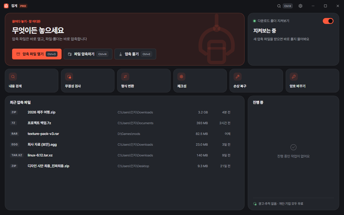This screenshot has width=344, height=215.
Task: Open settings with the gear icon
Action: tap(300, 6)
